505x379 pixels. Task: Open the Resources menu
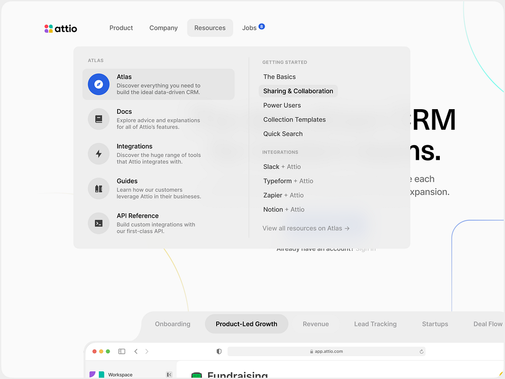[x=210, y=28]
